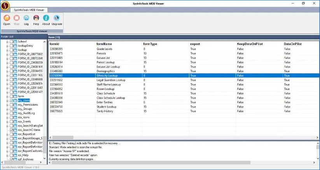
Task: Uncheck the ezy_Users checkbox
Action: pos(11,101)
